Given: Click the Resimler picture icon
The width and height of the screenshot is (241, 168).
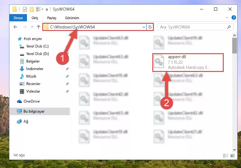Looking at the screenshot, I should coord(22,84).
